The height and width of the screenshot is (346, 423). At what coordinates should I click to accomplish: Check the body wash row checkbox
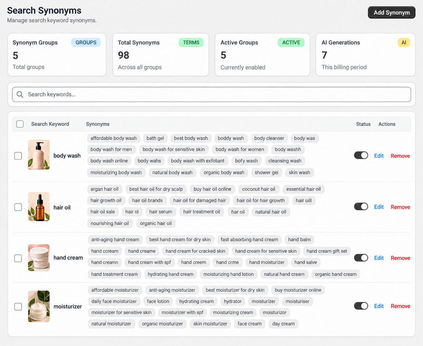point(18,156)
